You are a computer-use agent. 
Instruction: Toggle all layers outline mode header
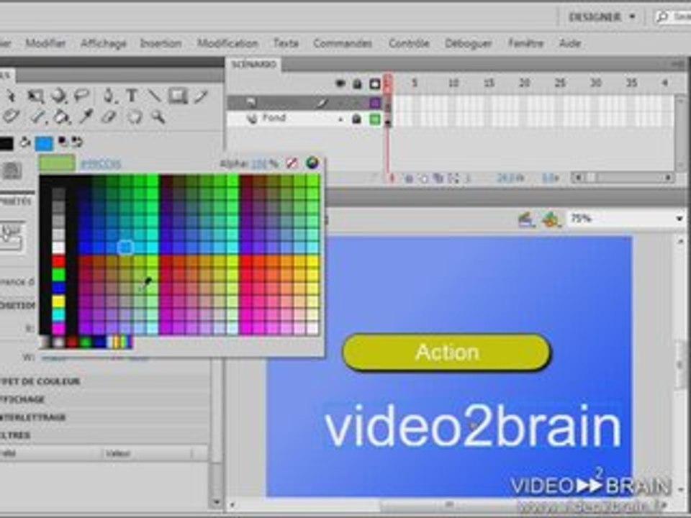point(374,83)
